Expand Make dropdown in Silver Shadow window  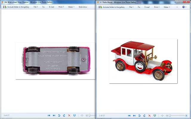[x=72, y=7]
